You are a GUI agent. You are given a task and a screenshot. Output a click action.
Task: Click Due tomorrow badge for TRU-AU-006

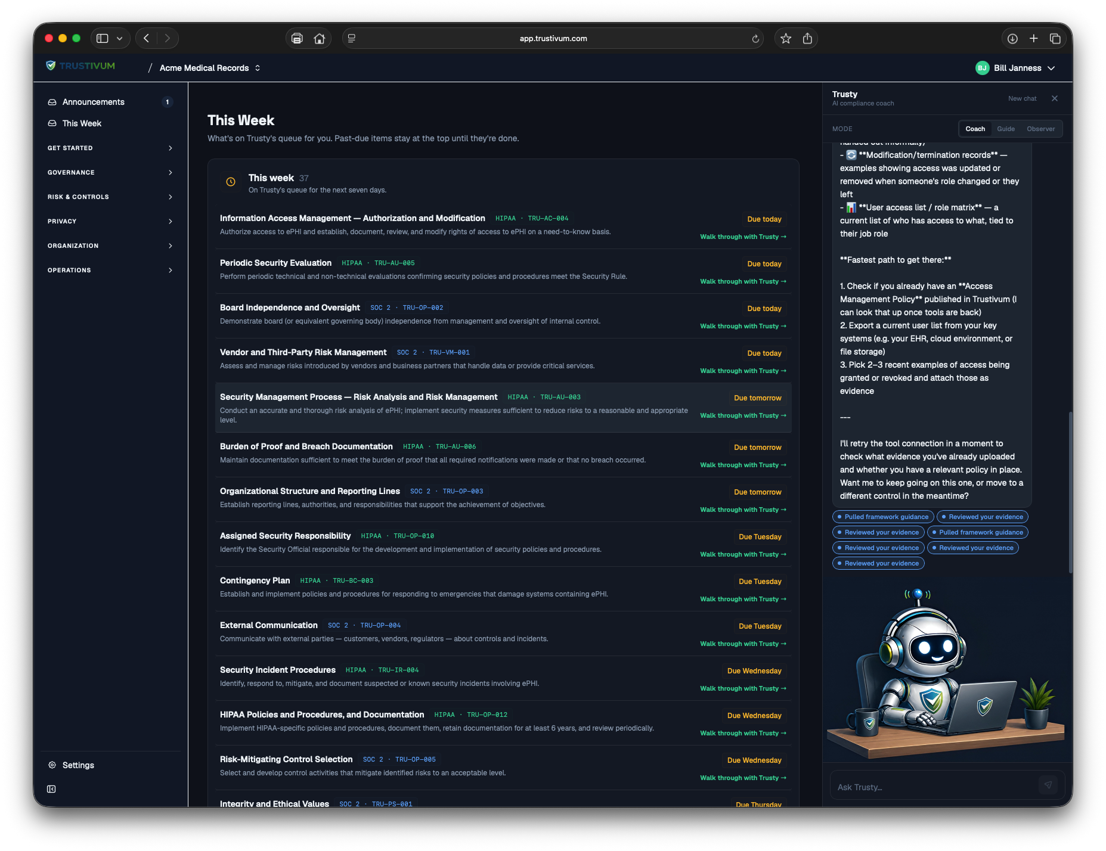[x=757, y=448]
